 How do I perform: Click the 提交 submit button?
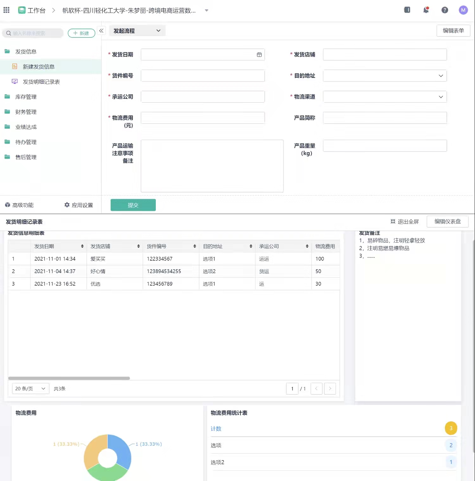[x=133, y=205]
